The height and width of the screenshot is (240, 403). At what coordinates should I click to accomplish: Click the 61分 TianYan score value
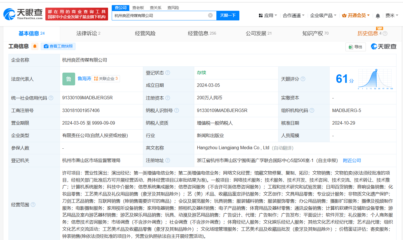coord(345,79)
